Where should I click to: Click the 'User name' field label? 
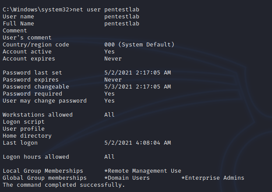tap(18, 17)
